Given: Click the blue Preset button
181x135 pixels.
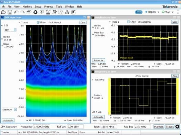Looking at the screenshot, I should click(x=139, y=12).
